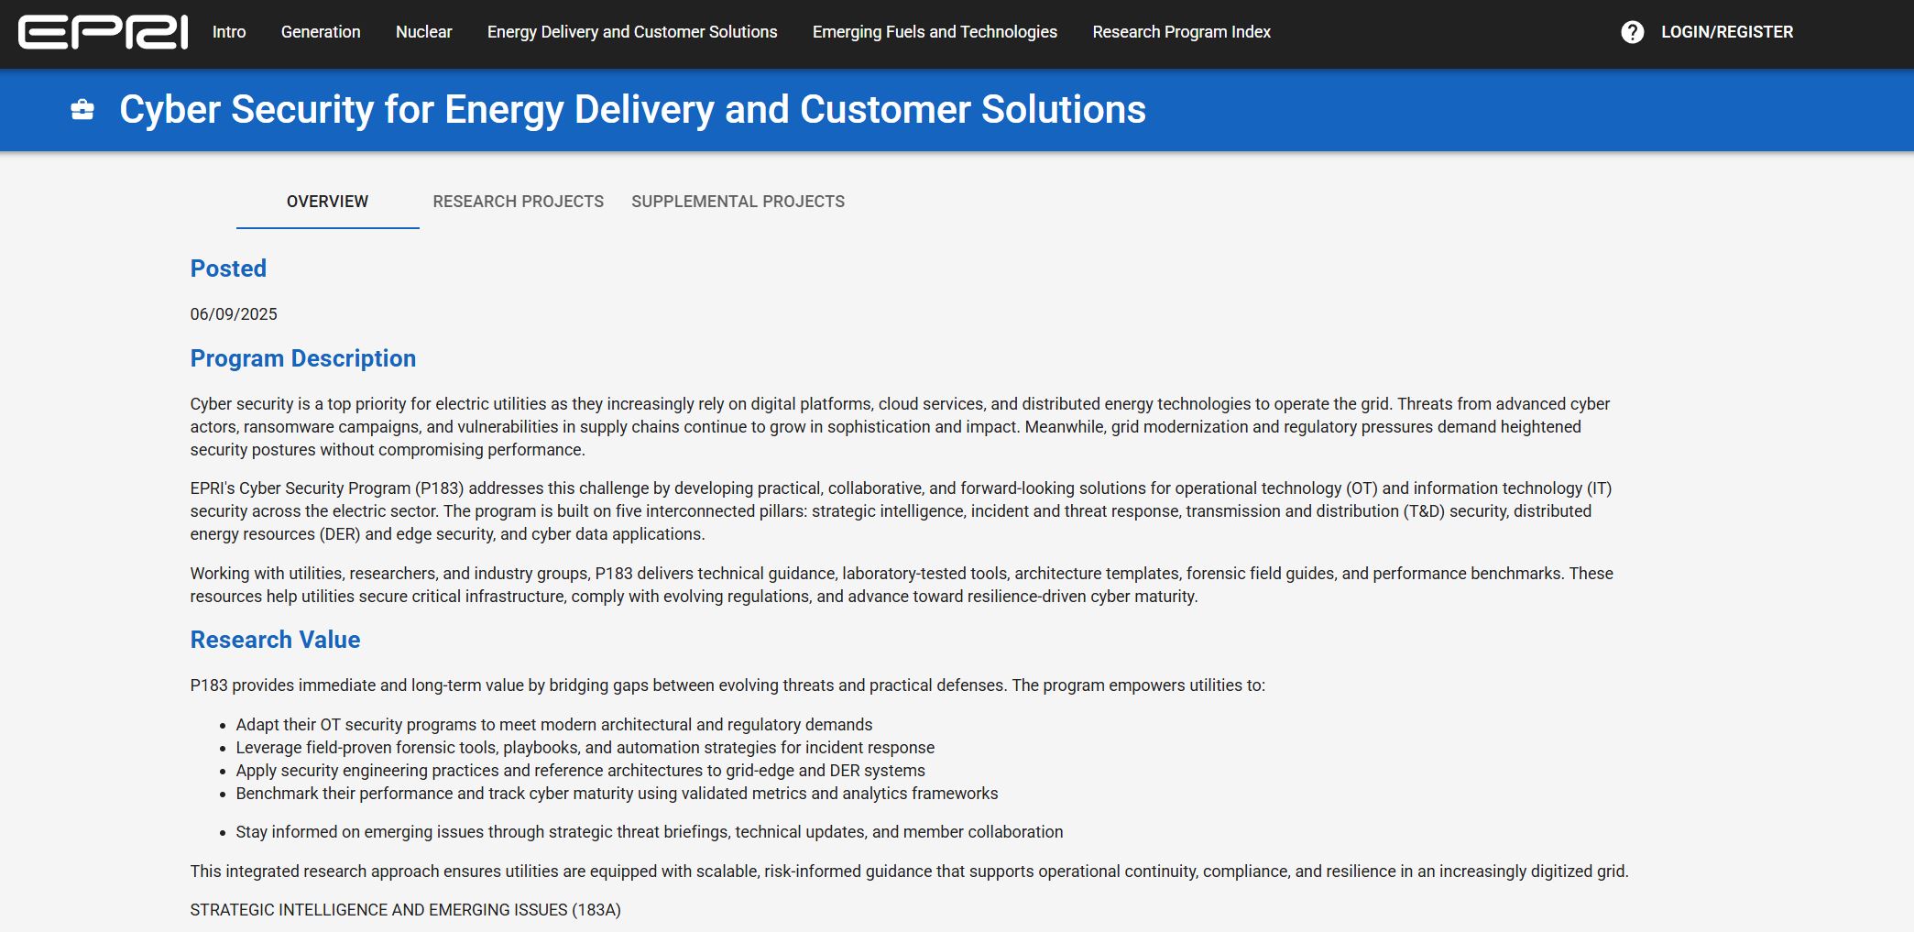This screenshot has height=932, width=1914.
Task: Open the Nuclear menu item
Action: [x=424, y=32]
